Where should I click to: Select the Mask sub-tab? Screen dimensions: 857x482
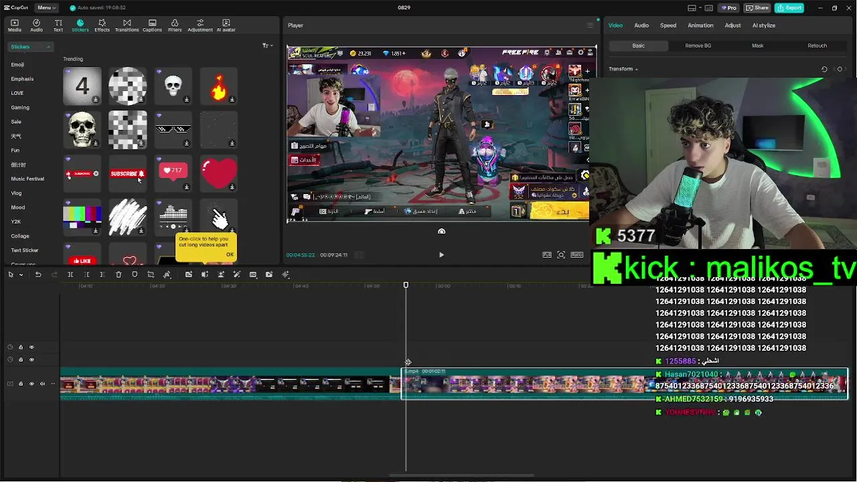pos(757,46)
